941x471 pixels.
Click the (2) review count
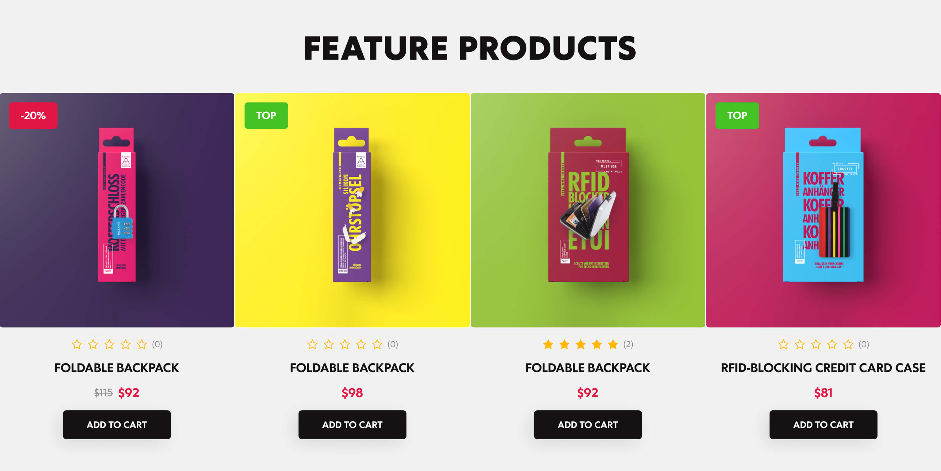tap(628, 344)
